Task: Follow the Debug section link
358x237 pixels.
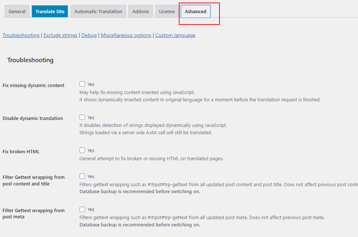Action: 89,35
